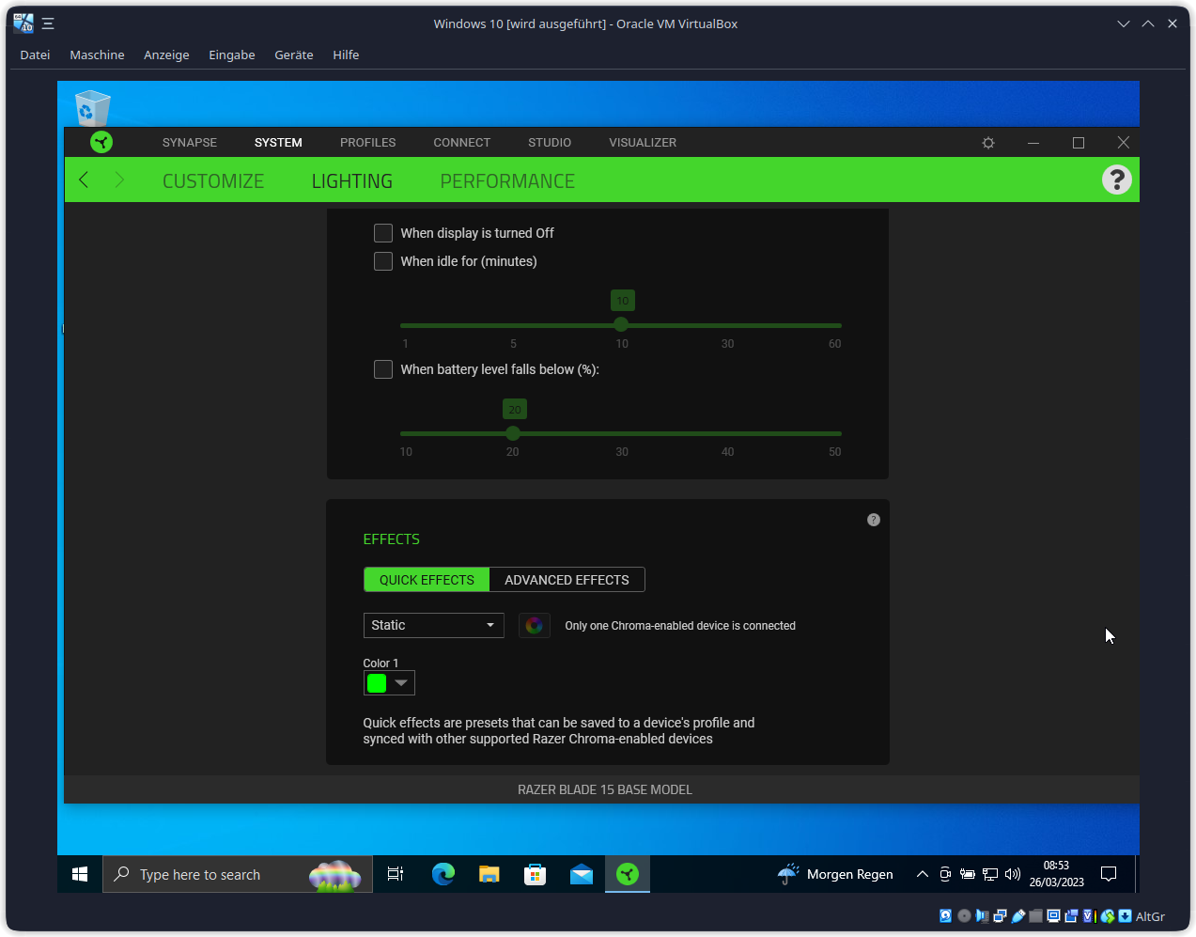This screenshot has height=937, width=1196.
Task: Select the PROFILES section
Action: click(x=367, y=142)
